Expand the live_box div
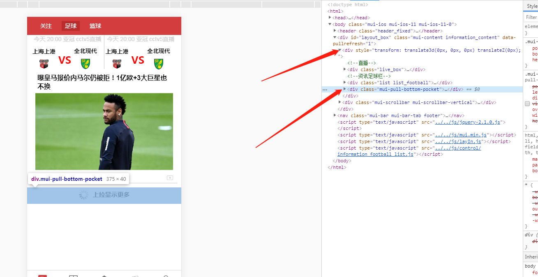Viewport: 538px width, 277px height. coord(345,69)
